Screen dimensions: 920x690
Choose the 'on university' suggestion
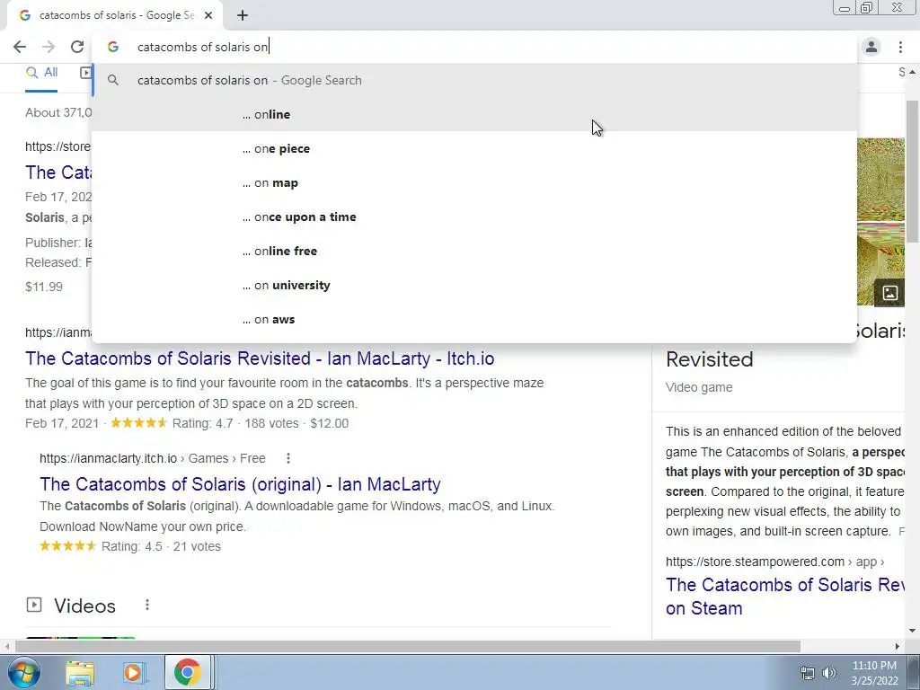[x=474, y=285]
